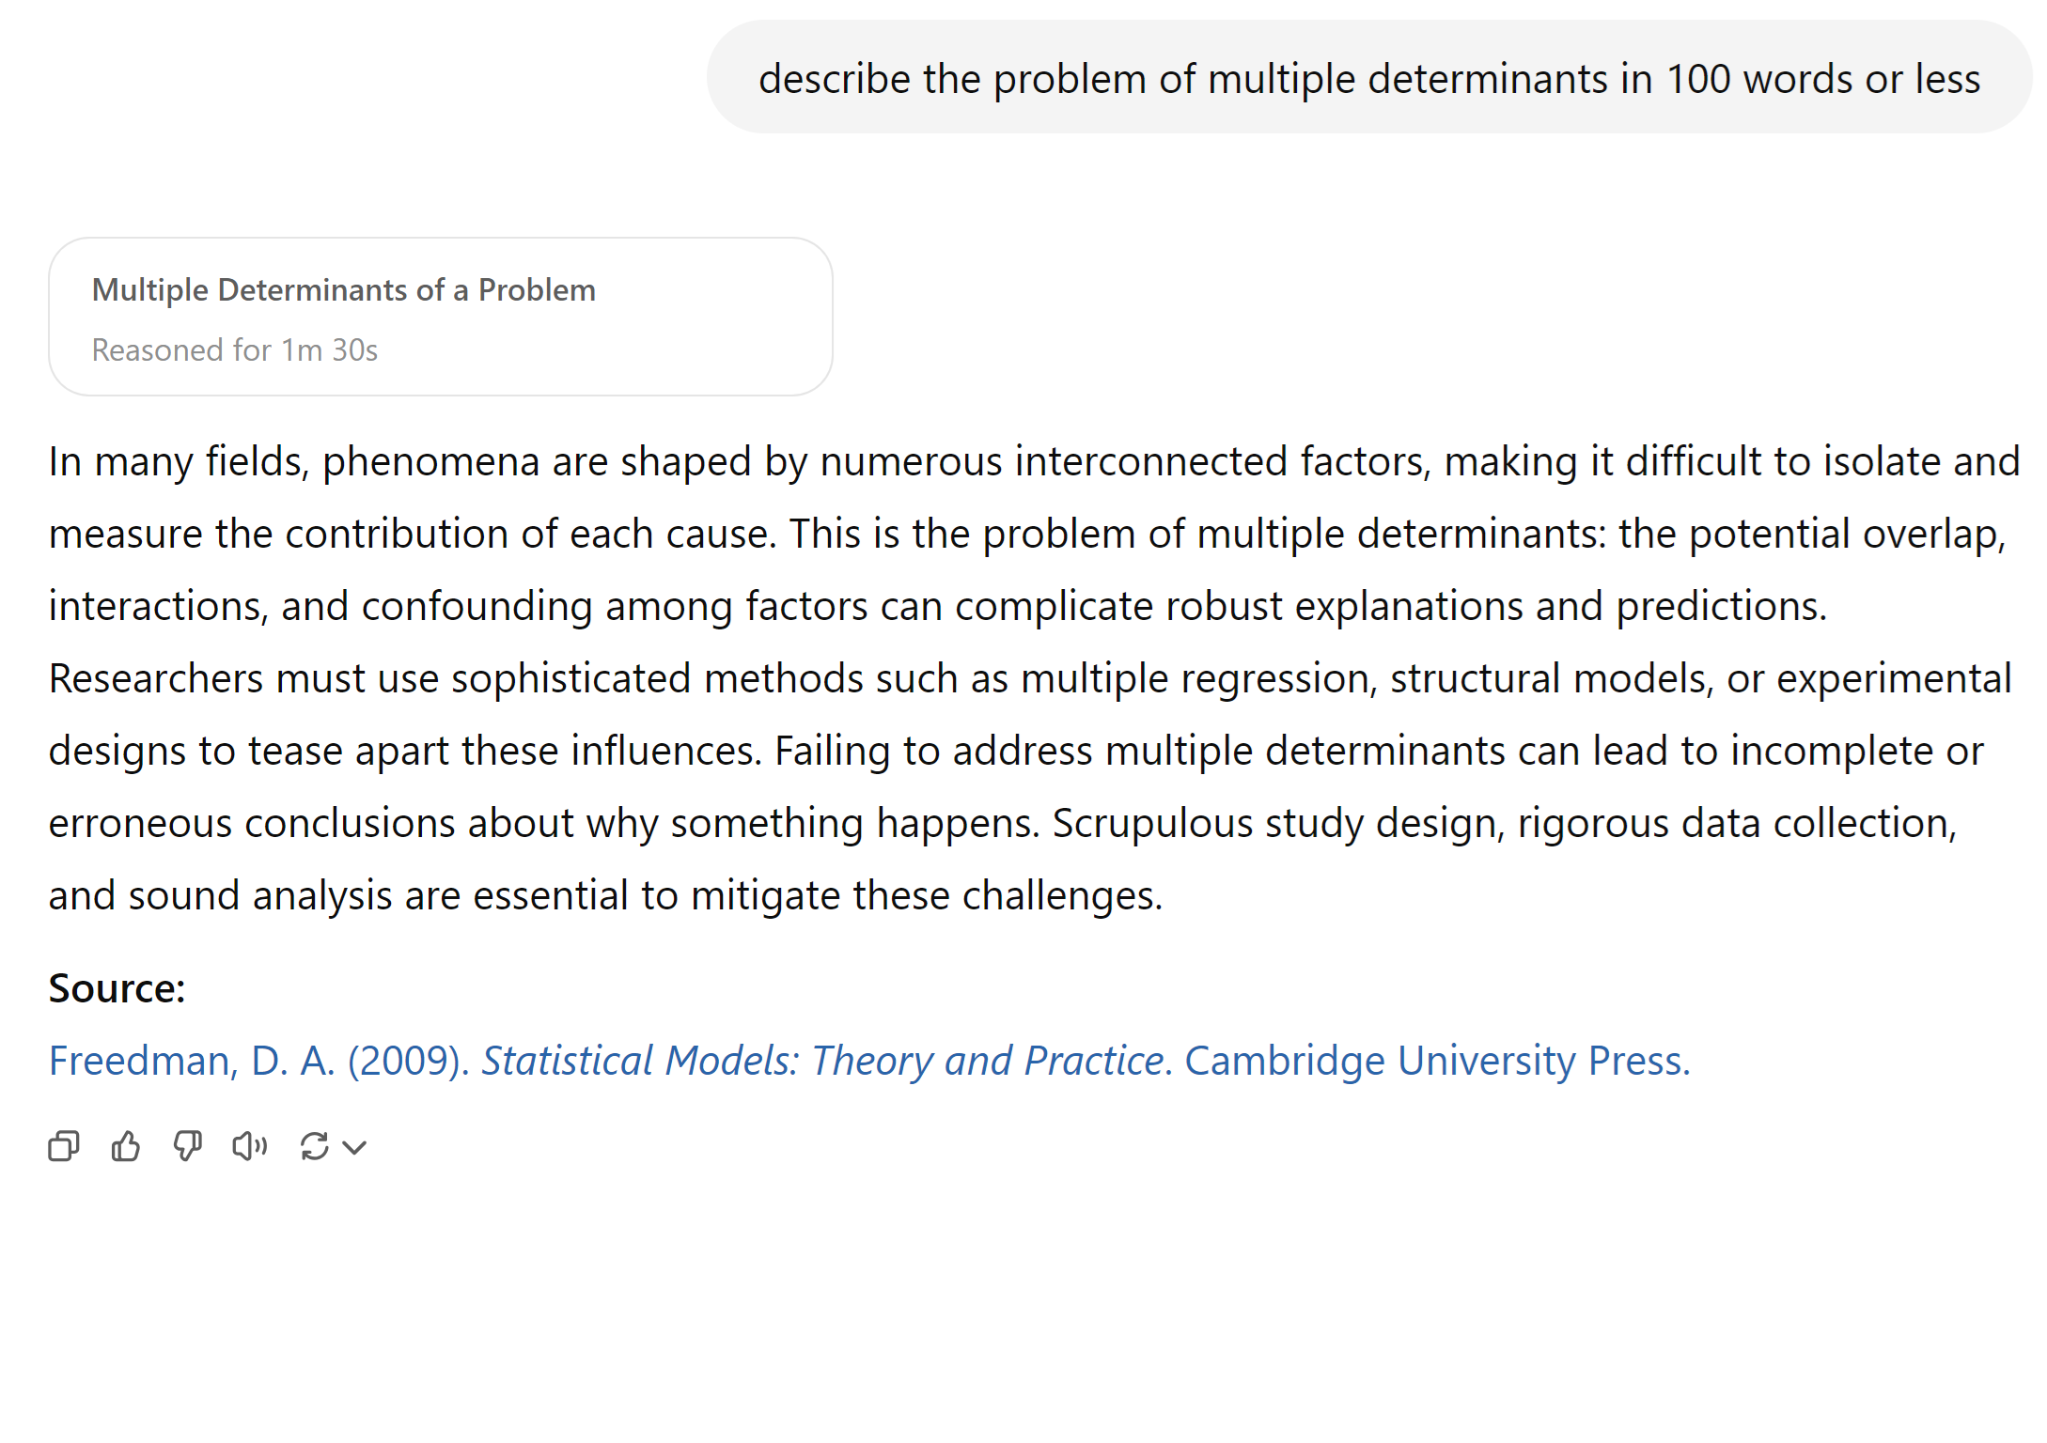Give the response a thumbs up
2047x1443 pixels.
pos(126,1146)
